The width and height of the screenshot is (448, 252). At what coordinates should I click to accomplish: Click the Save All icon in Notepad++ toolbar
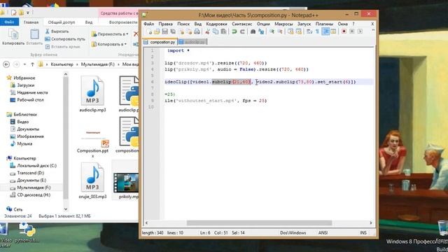click(x=173, y=31)
